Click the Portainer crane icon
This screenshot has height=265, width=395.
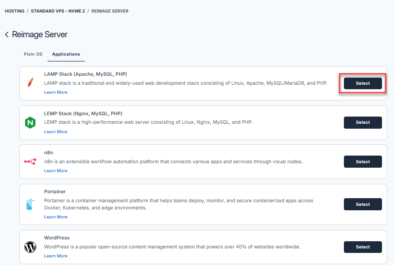(30, 204)
